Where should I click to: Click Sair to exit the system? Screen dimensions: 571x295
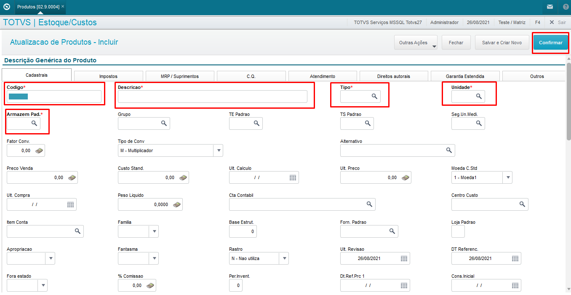pyautogui.click(x=558, y=22)
